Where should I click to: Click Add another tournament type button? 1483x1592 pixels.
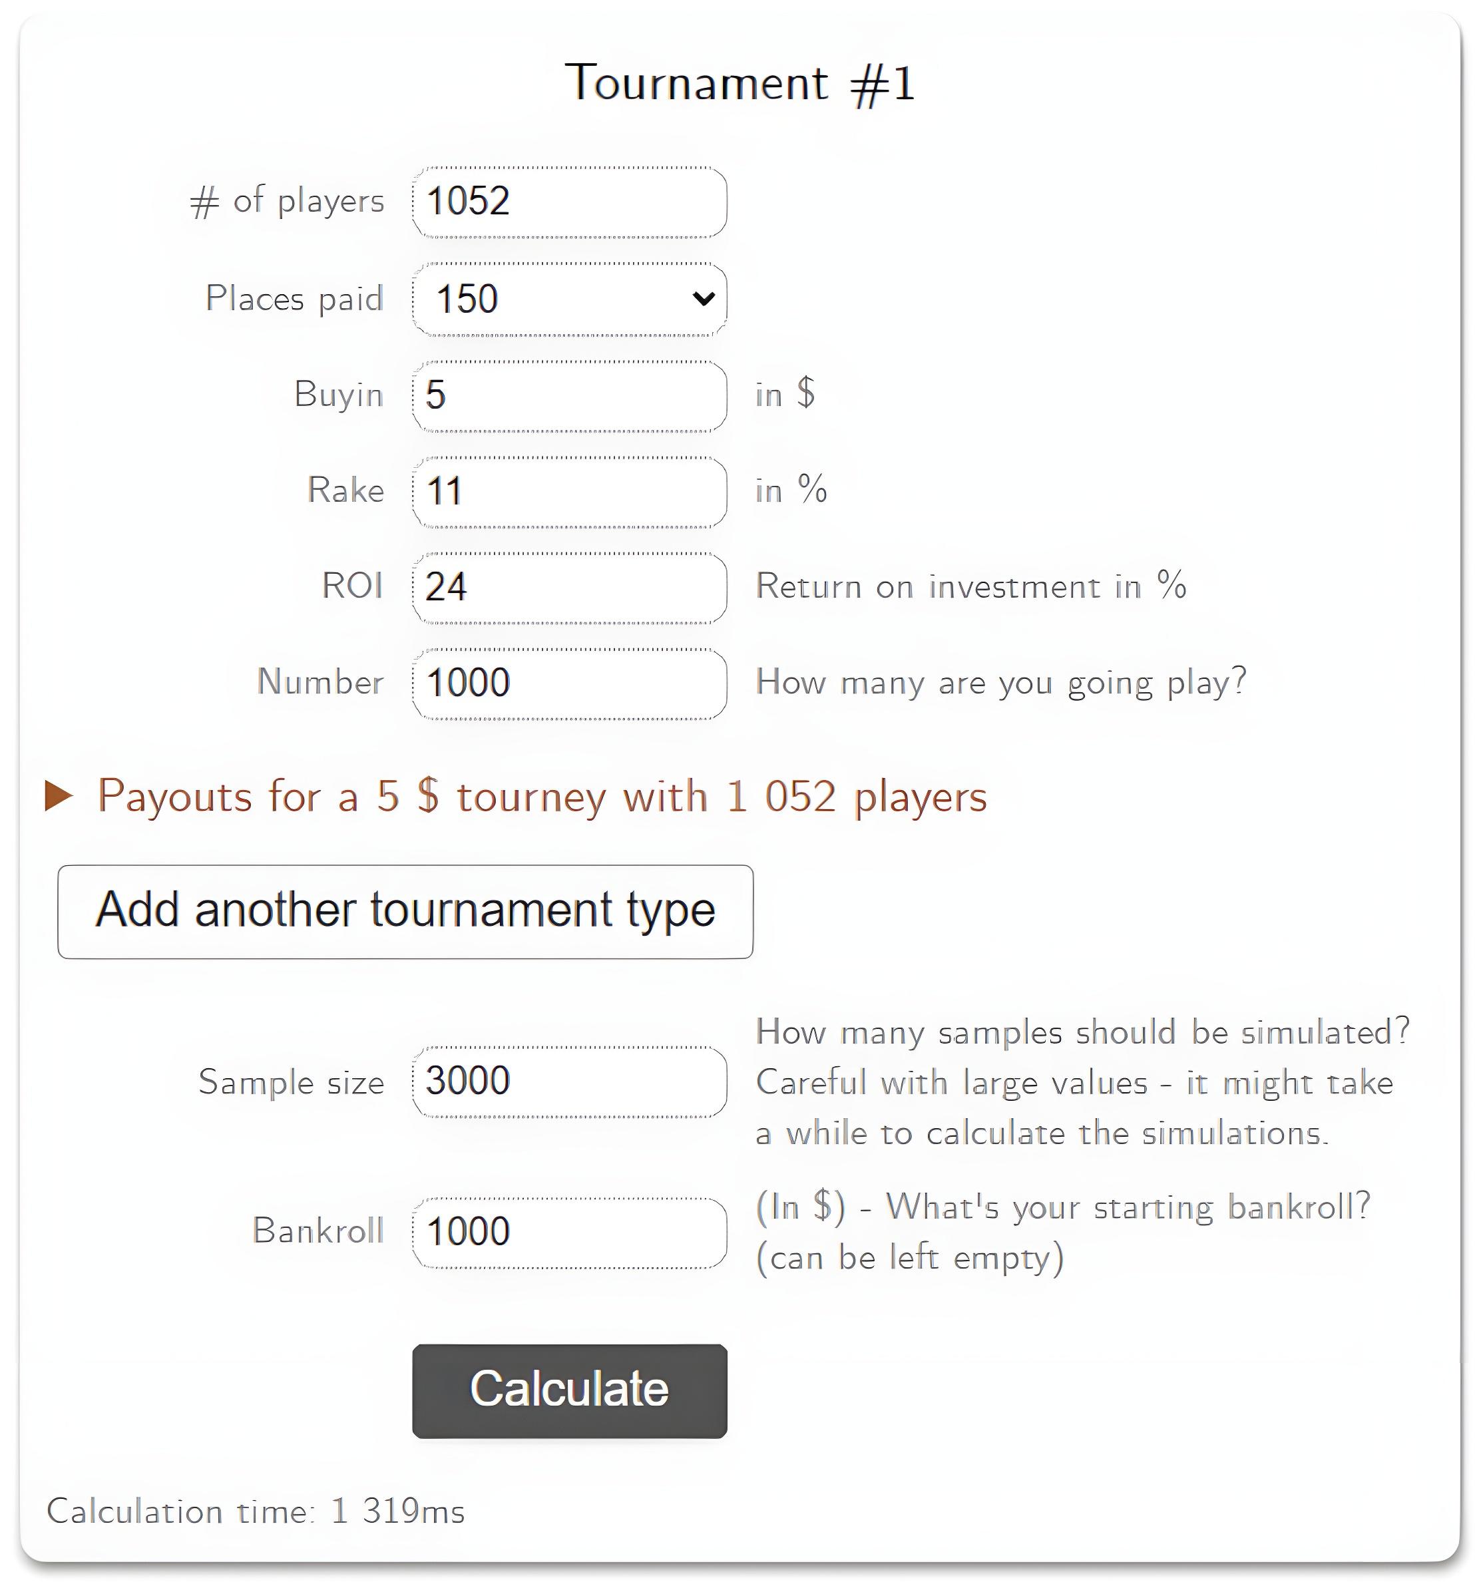[405, 911]
